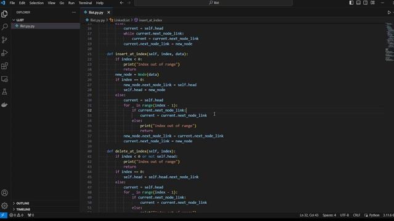394x221 pixels.
Task: Customize layout from title bar icon
Action: click(x=372, y=2)
